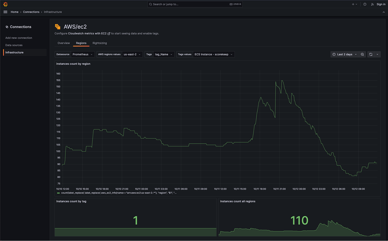Open the tag_Name dropdown
388x241 pixels.
164,54
